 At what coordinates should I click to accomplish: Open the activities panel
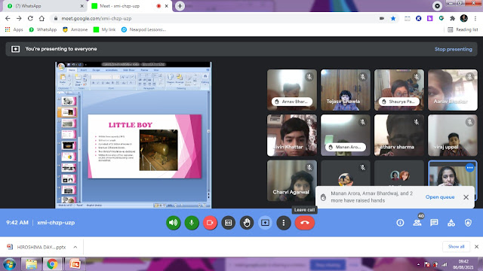click(451, 223)
